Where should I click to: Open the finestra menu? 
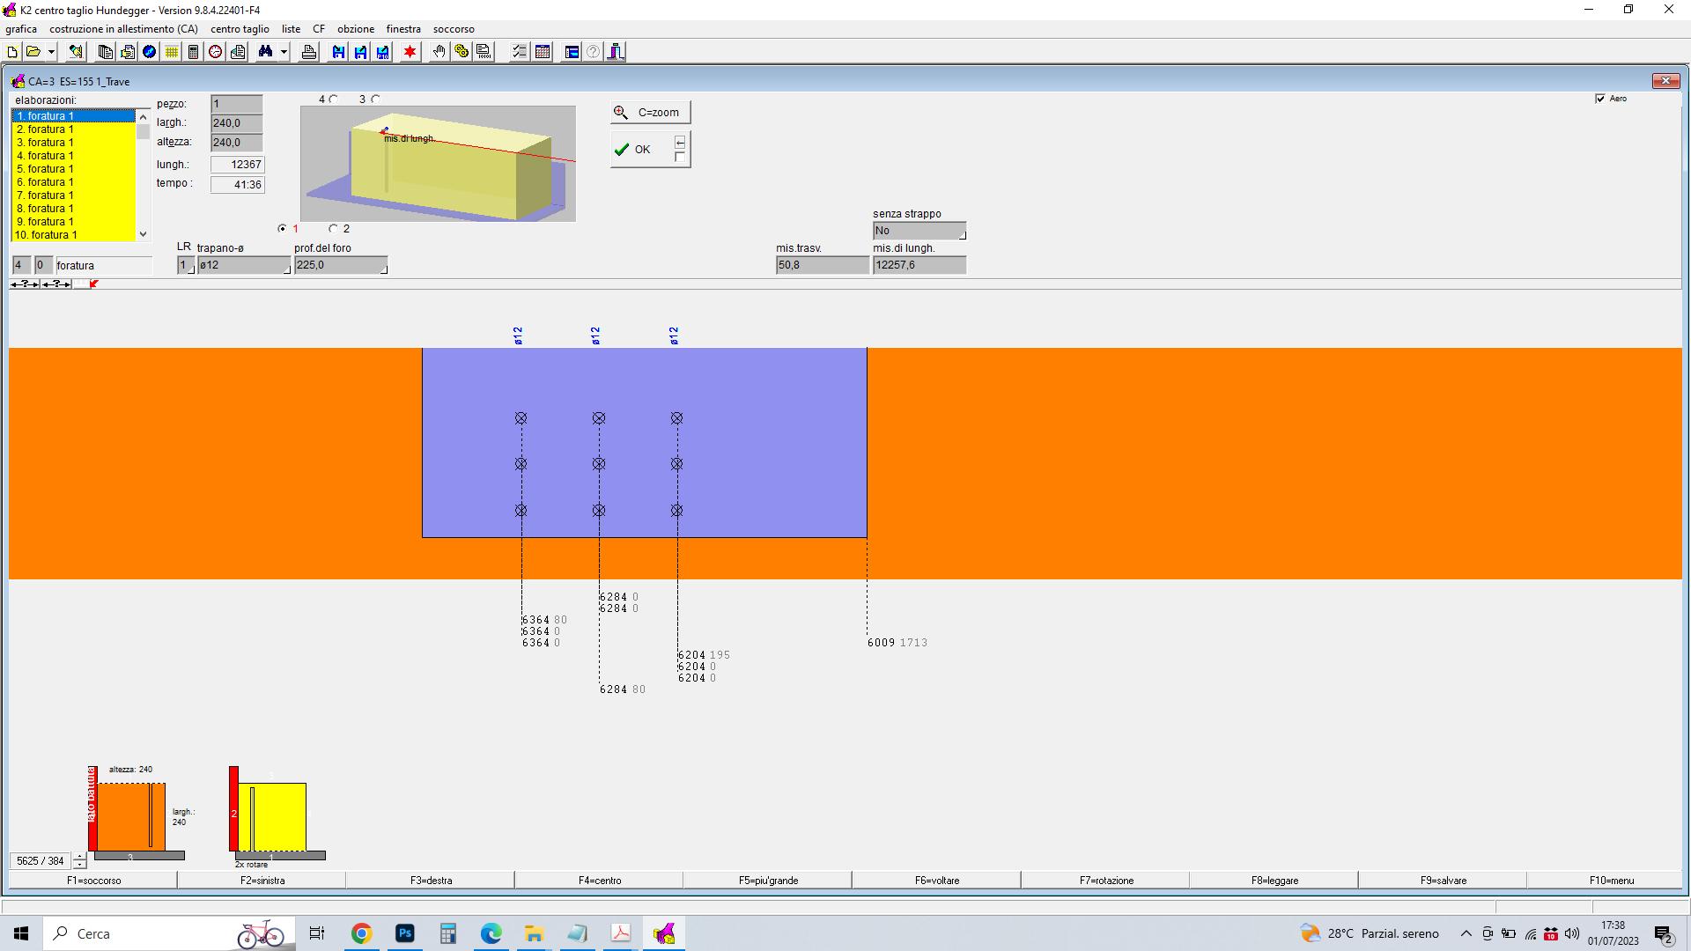[x=403, y=29]
